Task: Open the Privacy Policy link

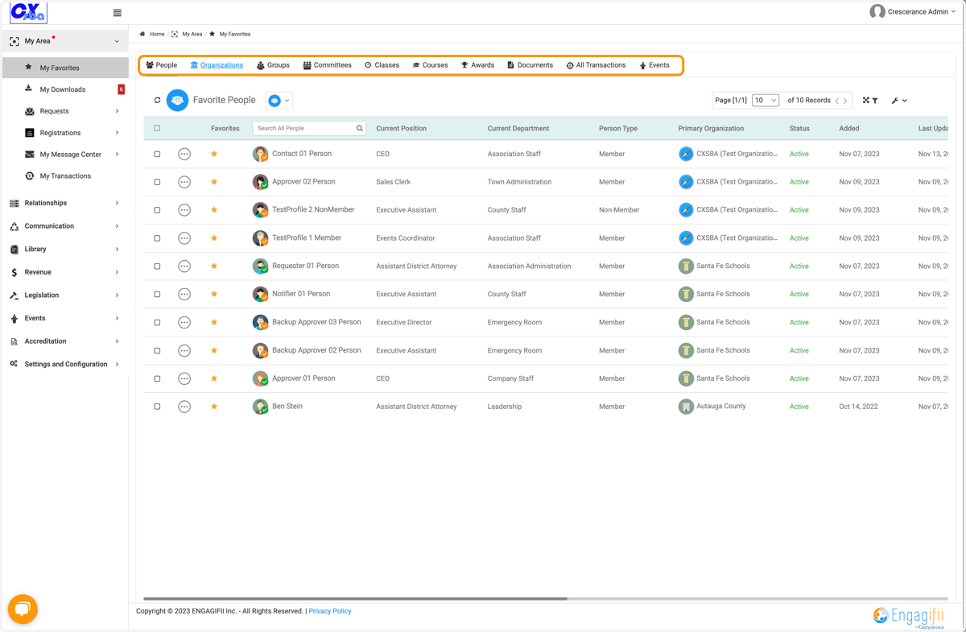Action: pyautogui.click(x=330, y=611)
